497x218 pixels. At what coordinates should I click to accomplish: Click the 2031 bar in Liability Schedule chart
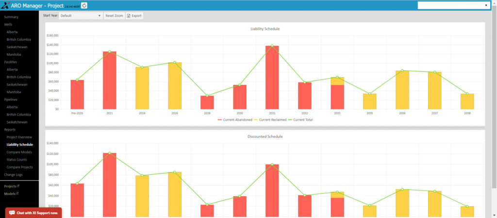tap(272, 77)
